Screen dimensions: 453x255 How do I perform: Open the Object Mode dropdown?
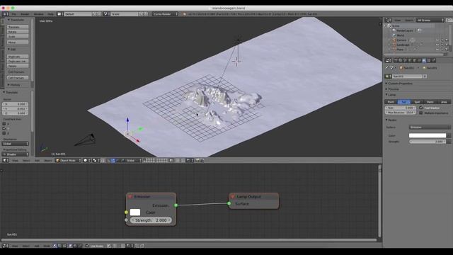tap(69, 160)
